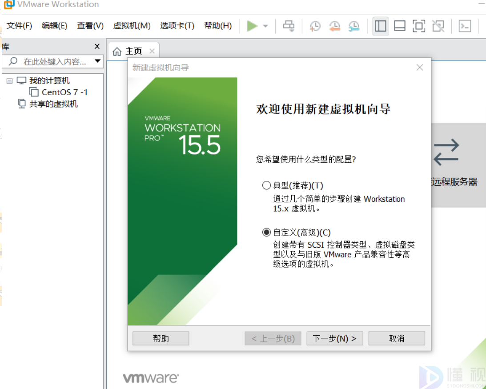The image size is (486, 389).
Task: Open the 虚拟机(M) menu
Action: pyautogui.click(x=132, y=26)
